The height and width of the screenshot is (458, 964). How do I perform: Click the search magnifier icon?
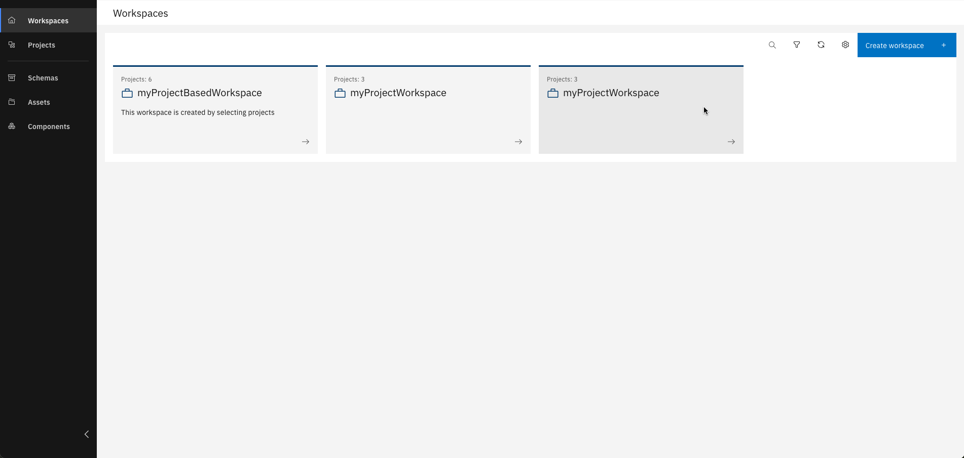click(x=772, y=45)
